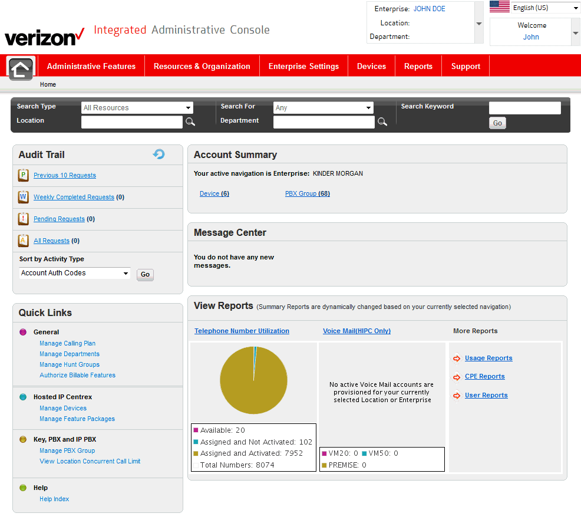Click the Previous 10 Requests clipboard icon

tap(24, 175)
